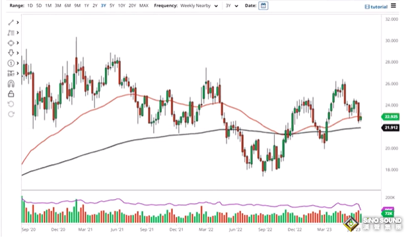Select the shapes drawing tool

(11, 43)
